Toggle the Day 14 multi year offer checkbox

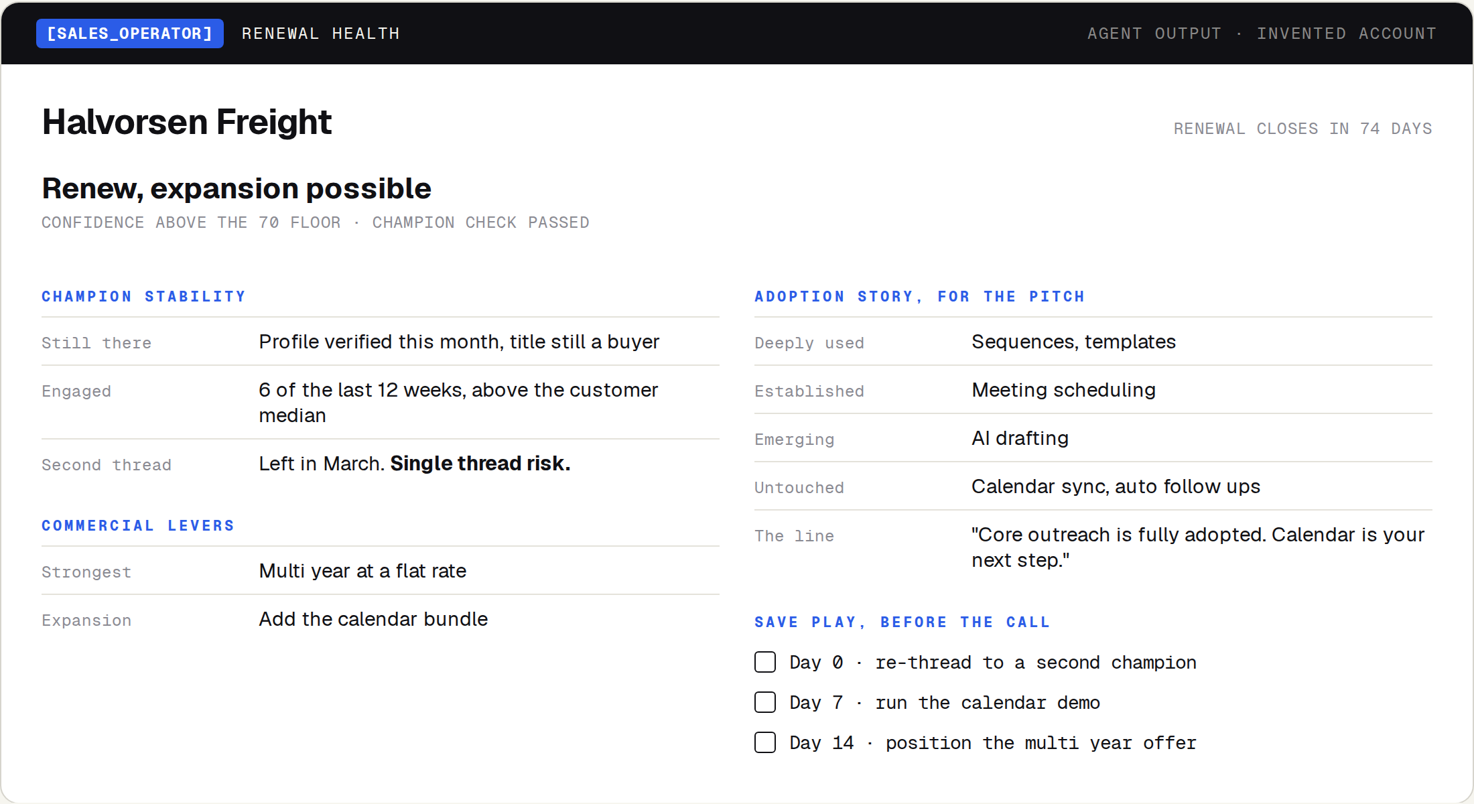click(x=765, y=742)
